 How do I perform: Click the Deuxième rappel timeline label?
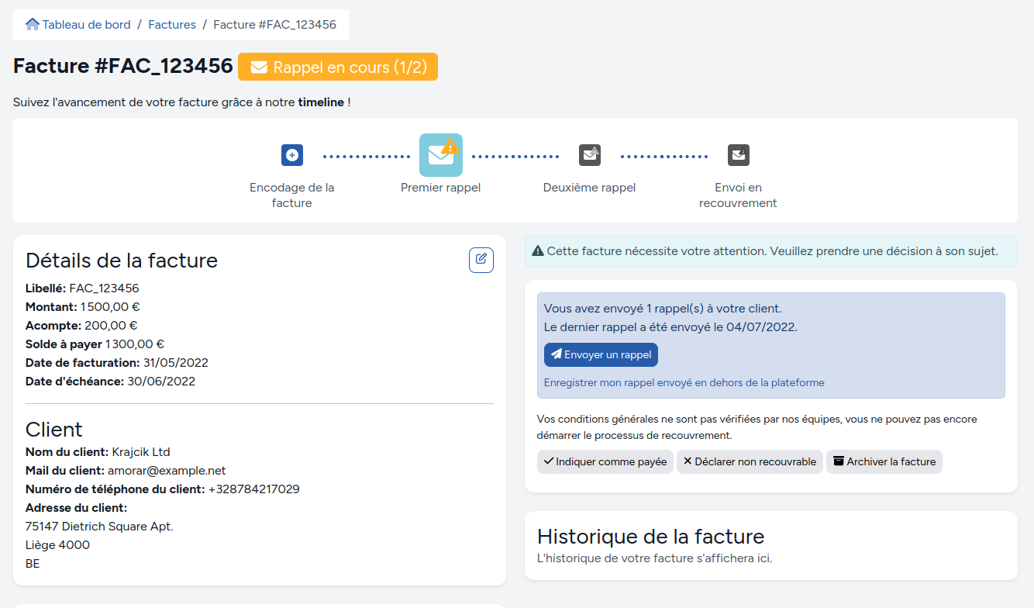pos(589,188)
